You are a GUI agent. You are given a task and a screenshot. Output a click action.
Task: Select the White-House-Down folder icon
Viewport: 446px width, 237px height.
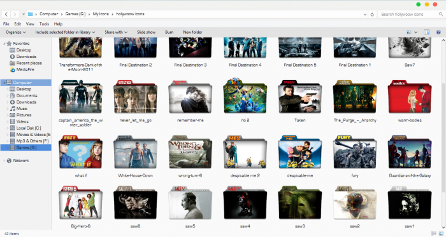click(135, 152)
